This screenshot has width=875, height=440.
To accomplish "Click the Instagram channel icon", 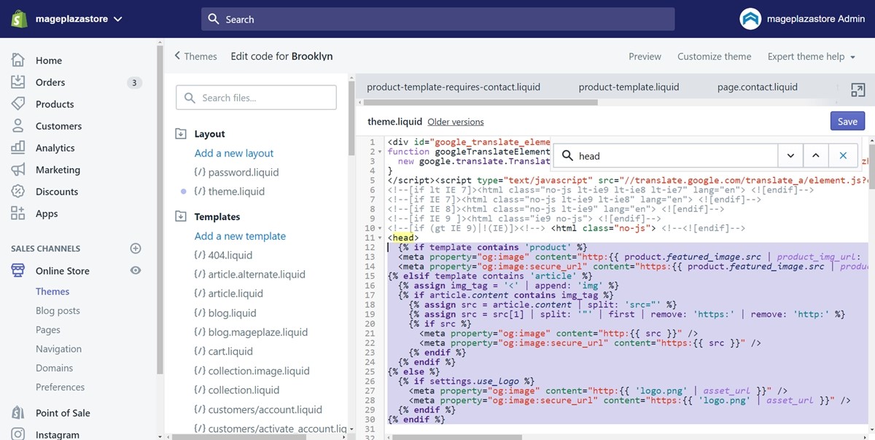I will coord(18,434).
